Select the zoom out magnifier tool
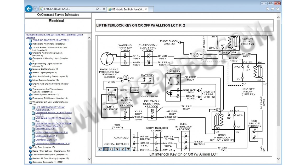The height and width of the screenshot is (165, 306). (111, 149)
